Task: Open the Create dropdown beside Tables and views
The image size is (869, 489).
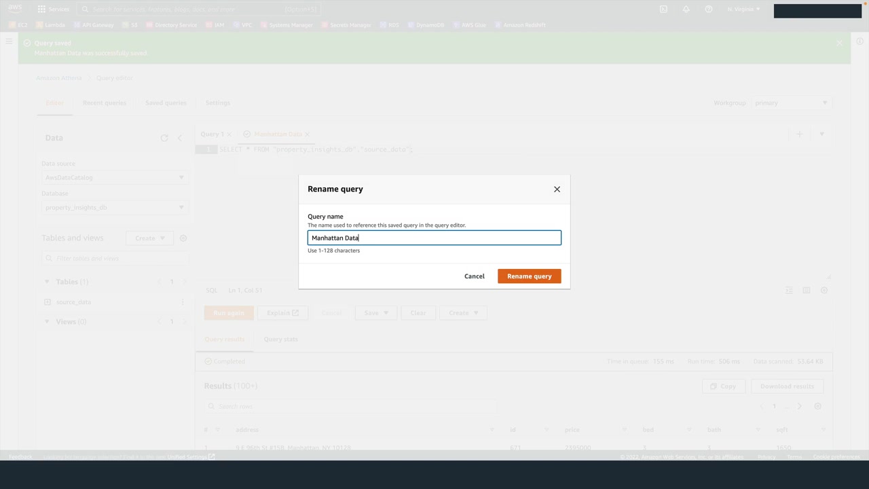Action: [x=149, y=238]
